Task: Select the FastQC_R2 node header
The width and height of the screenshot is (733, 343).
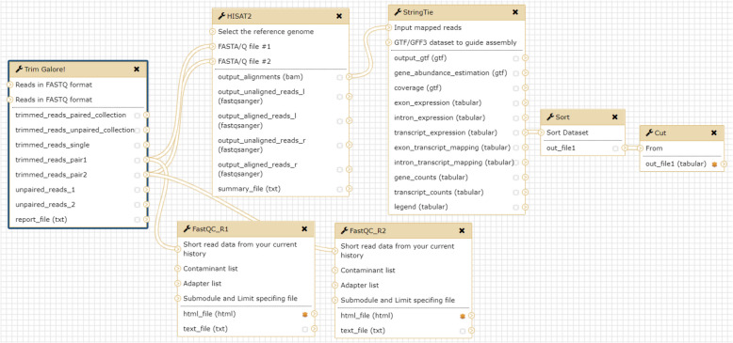Action: pos(403,230)
